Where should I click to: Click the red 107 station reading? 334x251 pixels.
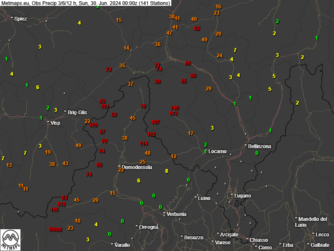point(155,122)
